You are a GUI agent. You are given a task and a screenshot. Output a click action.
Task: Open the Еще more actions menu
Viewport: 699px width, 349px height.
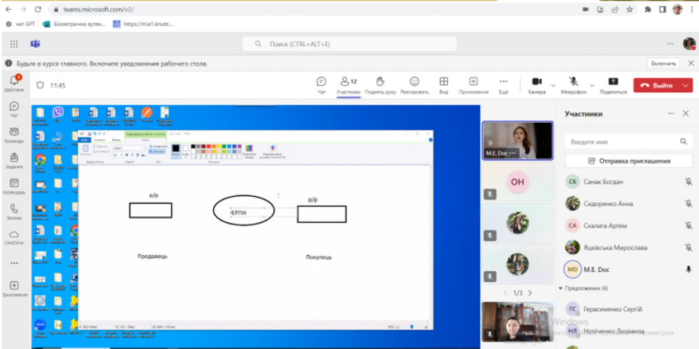[x=503, y=84]
